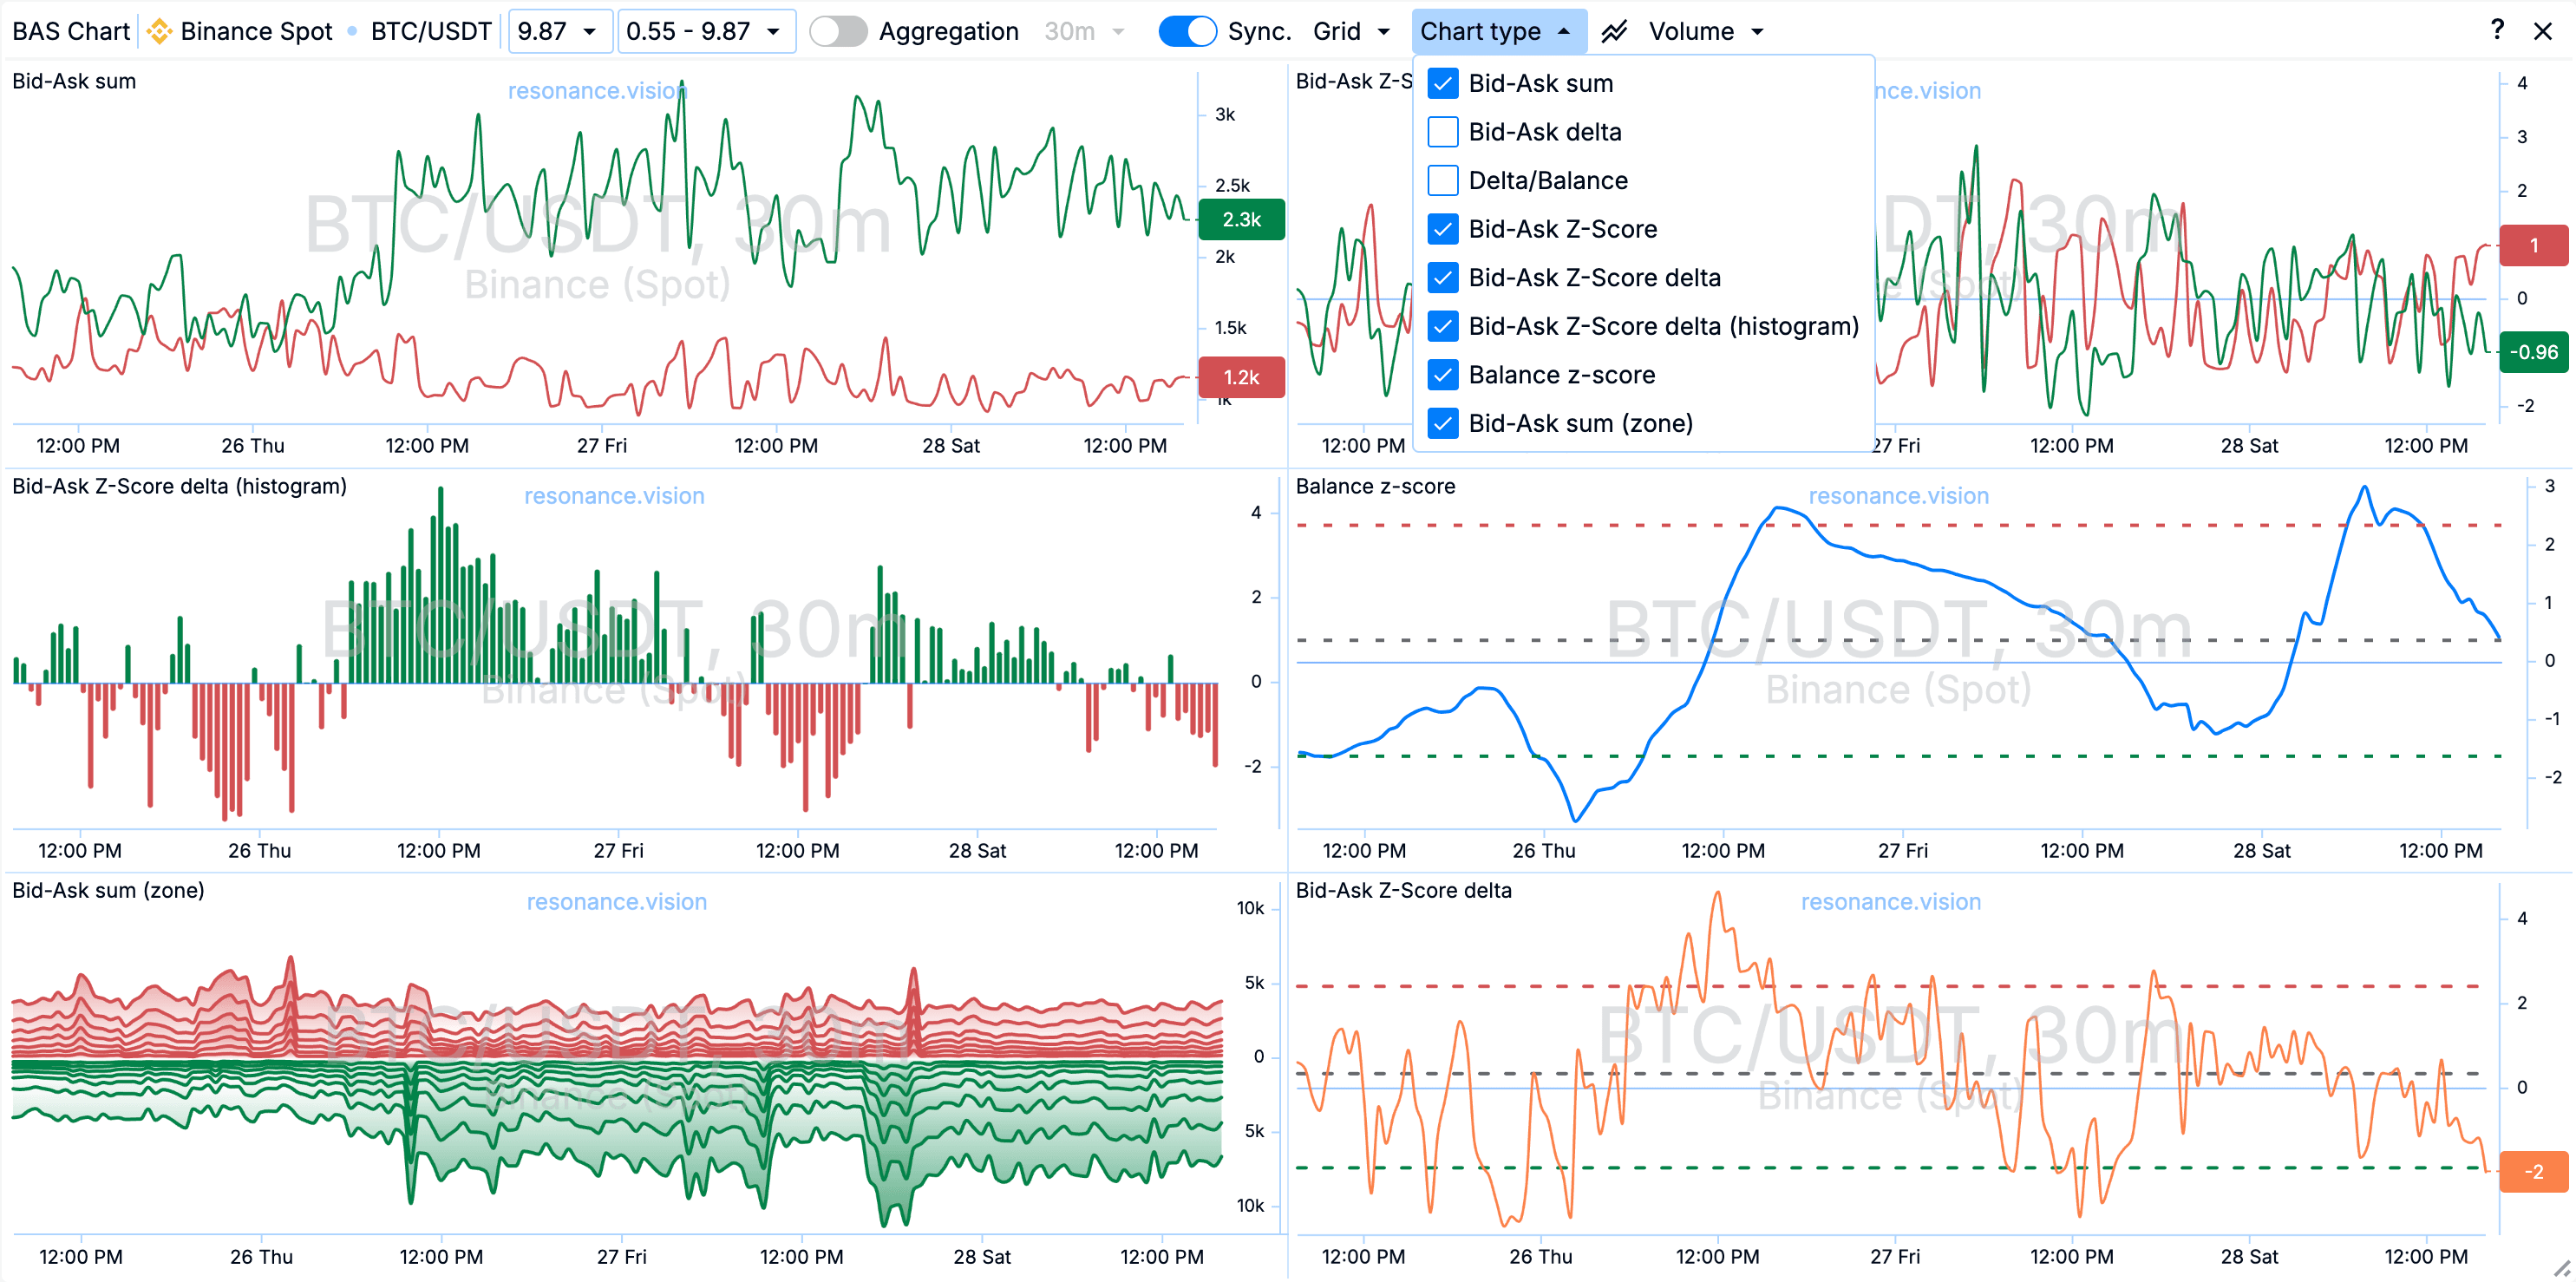
Task: Click the Binance Spot exchange logo icon
Action: pyautogui.click(x=159, y=31)
